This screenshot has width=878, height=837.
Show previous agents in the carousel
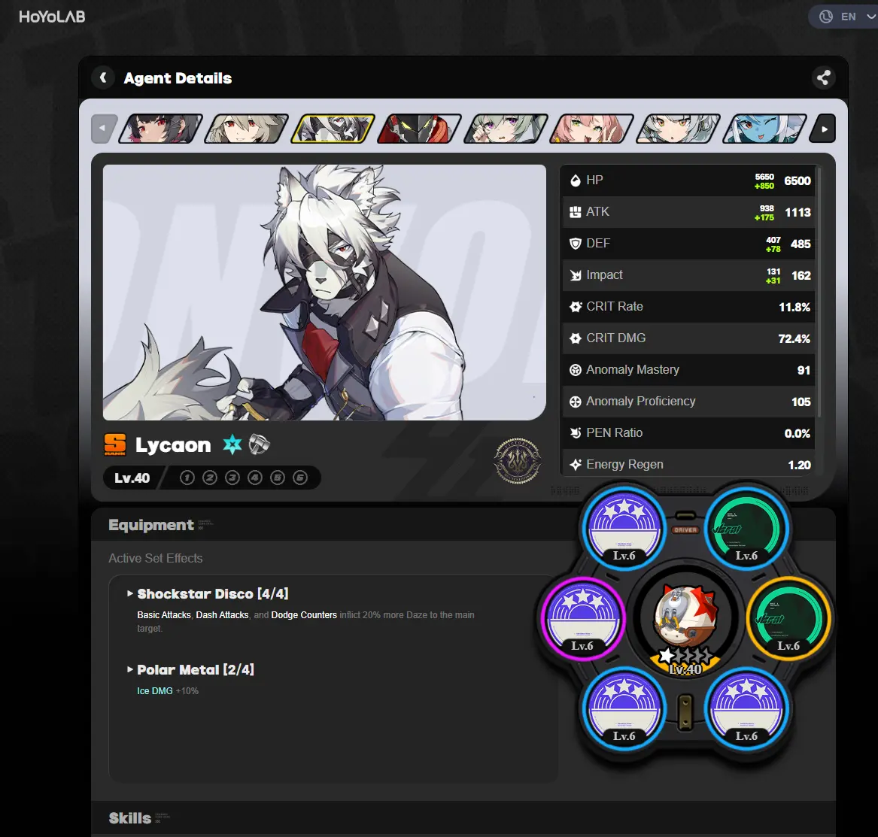104,129
